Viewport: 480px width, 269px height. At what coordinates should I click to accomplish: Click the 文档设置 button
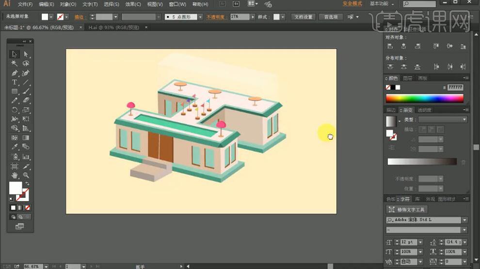tap(303, 17)
